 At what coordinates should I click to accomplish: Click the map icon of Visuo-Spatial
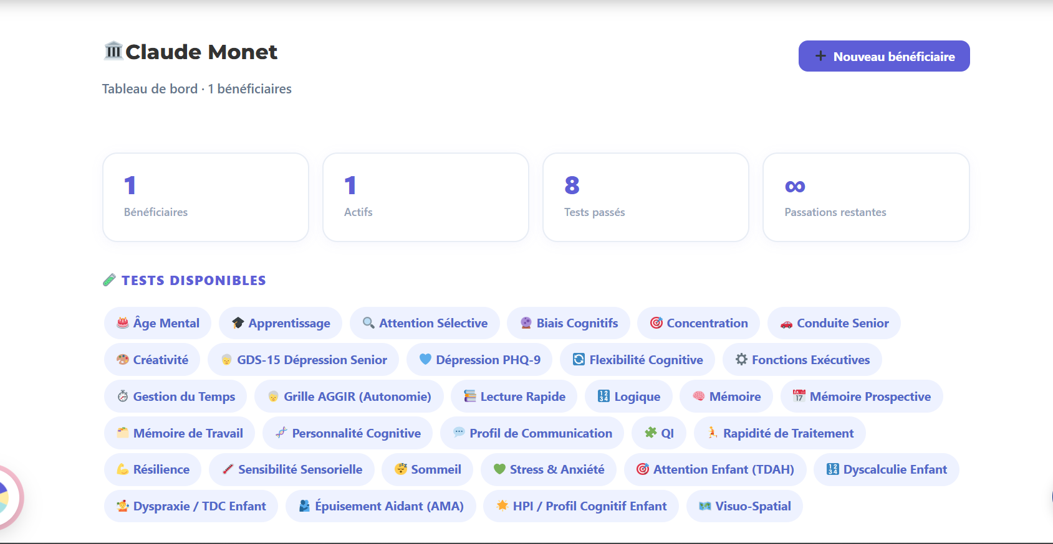pyautogui.click(x=705, y=506)
